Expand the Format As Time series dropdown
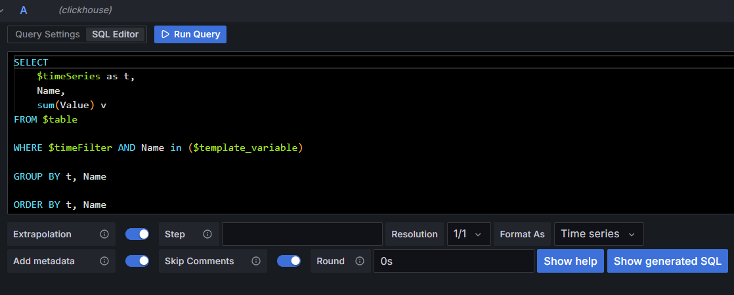The width and height of the screenshot is (734, 295). (x=598, y=234)
